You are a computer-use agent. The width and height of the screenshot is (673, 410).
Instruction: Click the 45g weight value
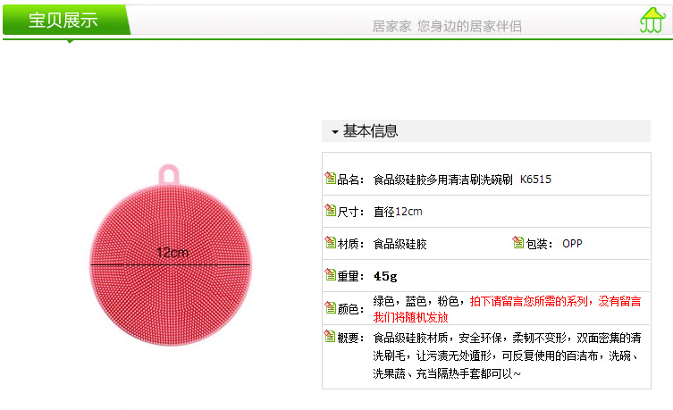385,276
